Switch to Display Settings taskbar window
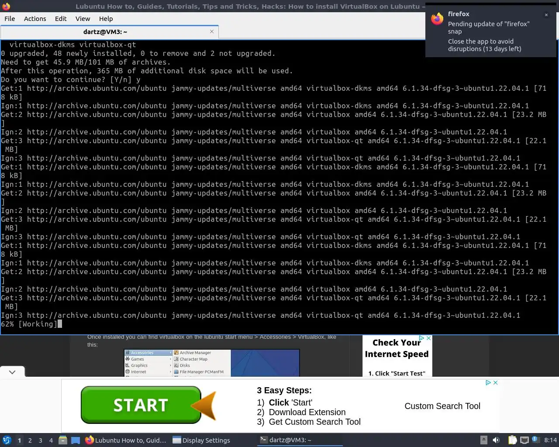This screenshot has width=559, height=447. click(201, 440)
